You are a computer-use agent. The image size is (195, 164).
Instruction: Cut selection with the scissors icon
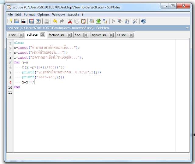[x=70, y=21]
